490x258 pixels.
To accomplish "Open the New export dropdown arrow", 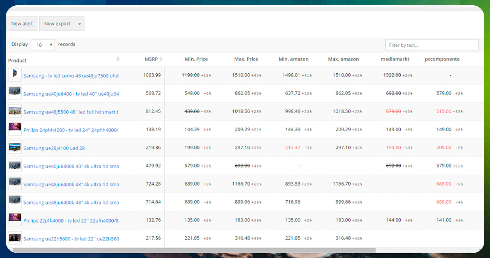I will [80, 24].
